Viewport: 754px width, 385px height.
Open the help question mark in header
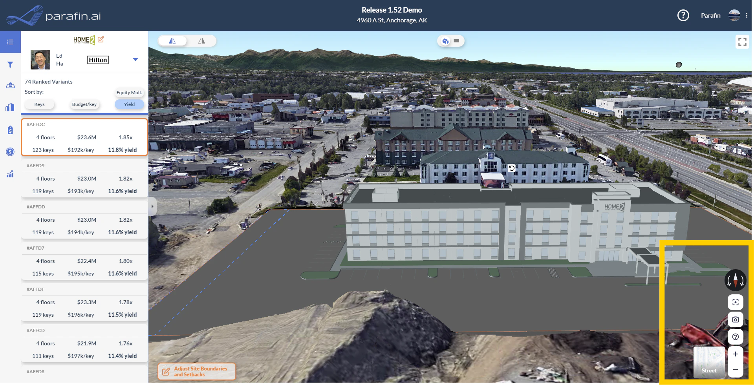click(x=683, y=15)
